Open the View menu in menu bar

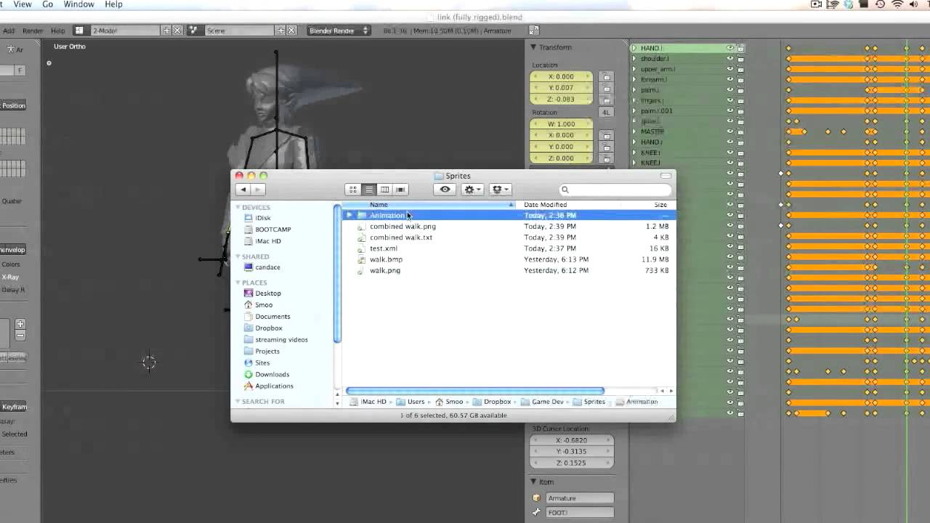(23, 4)
